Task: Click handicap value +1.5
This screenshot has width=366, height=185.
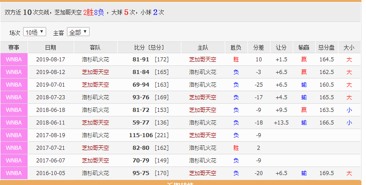Action: (x=281, y=60)
